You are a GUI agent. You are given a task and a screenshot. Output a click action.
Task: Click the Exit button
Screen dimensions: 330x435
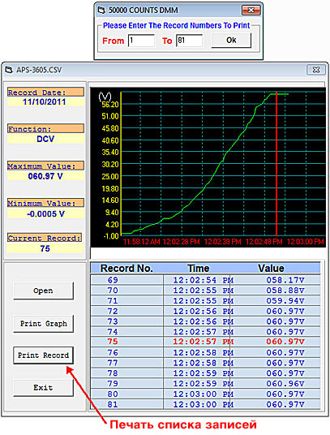point(43,388)
